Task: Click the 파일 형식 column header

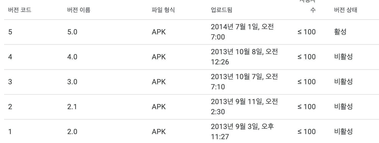Action: (163, 10)
